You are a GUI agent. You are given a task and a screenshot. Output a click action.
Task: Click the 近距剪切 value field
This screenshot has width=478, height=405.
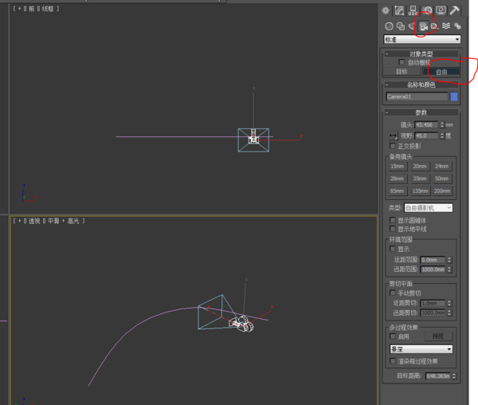[433, 303]
